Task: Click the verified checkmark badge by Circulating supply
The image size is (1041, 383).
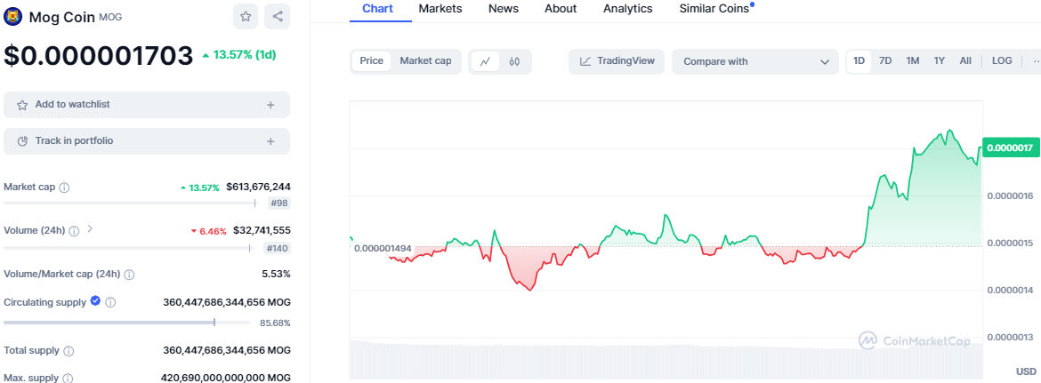Action: point(95,301)
